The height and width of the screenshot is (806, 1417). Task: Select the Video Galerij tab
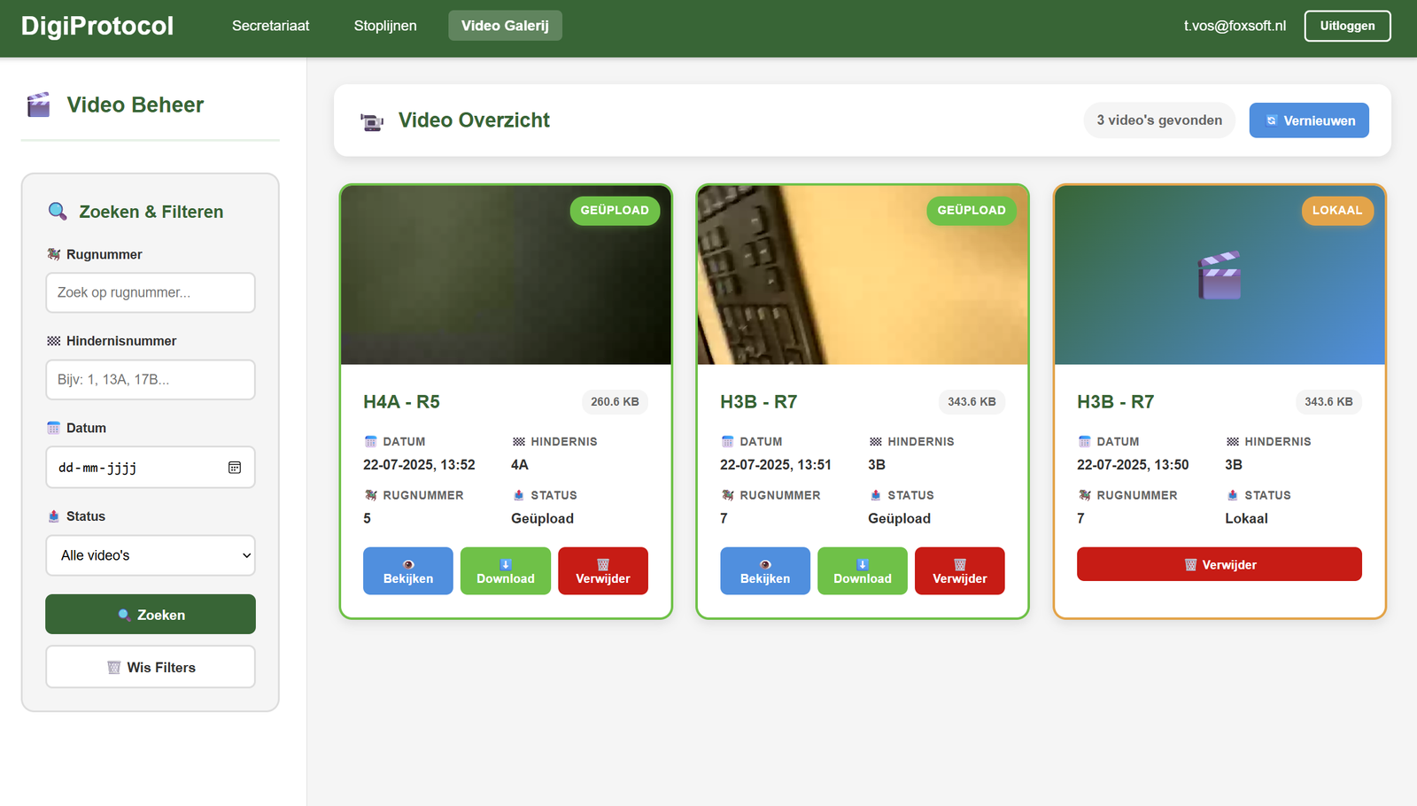(505, 26)
